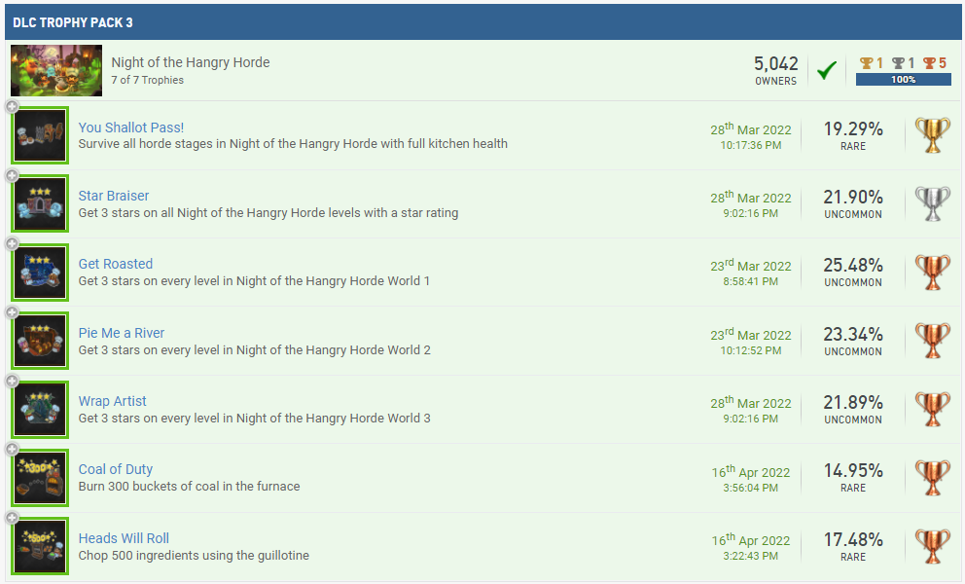Click the Coal of Duty trophy thumbnail

(x=40, y=478)
